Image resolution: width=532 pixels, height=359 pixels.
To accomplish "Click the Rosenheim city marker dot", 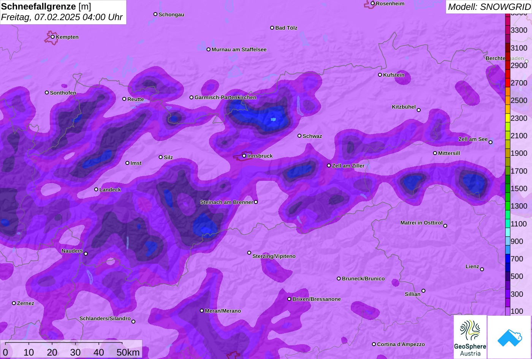I will (x=373, y=3).
